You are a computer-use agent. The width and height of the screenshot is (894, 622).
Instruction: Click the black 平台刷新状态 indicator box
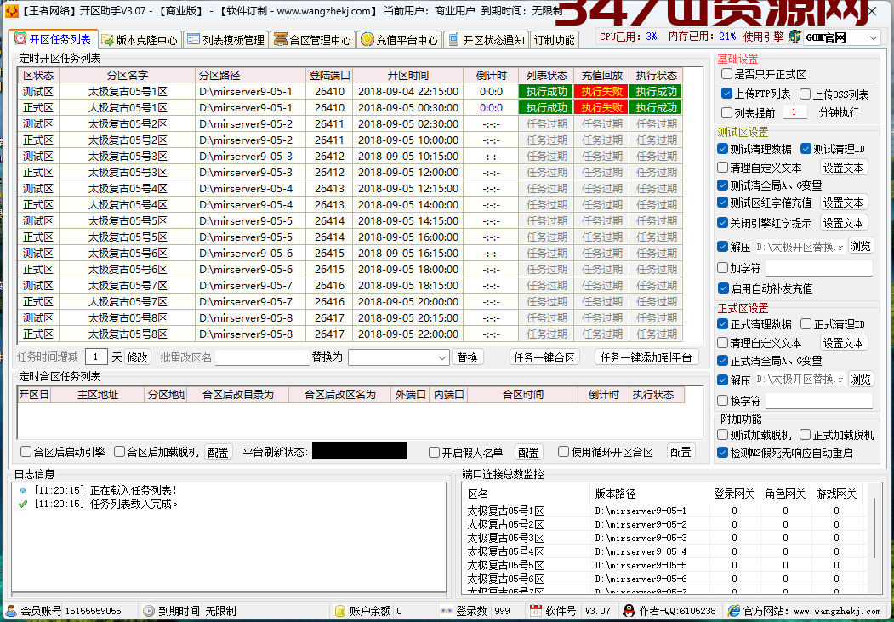[x=360, y=452]
